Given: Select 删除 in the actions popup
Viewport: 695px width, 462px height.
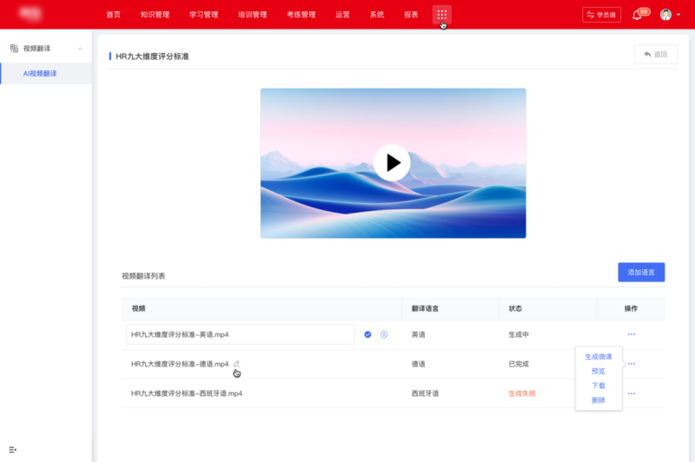Looking at the screenshot, I should tap(598, 400).
